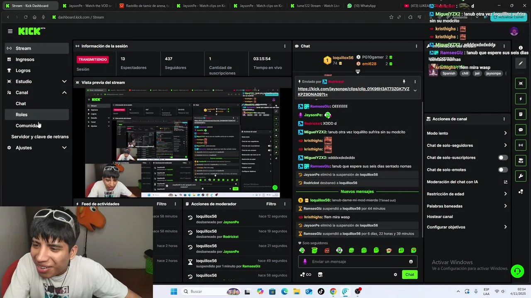Open options for the pinned chat message
This screenshot has width=531, height=298.
[x=415, y=82]
